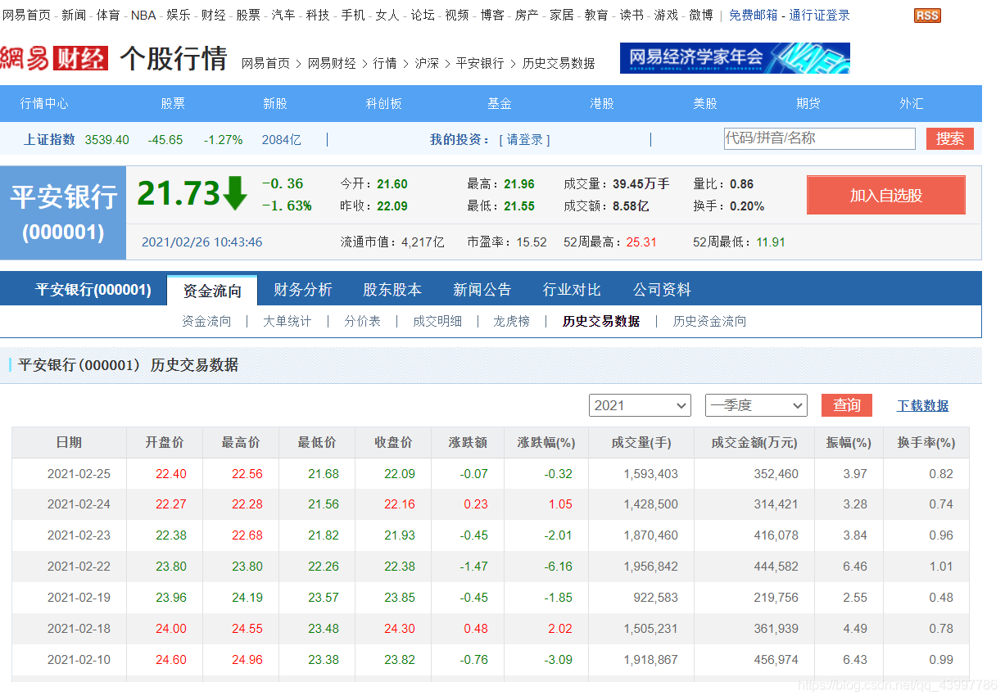Open the 历史资金流向 sub link
Screen dimensions: 1005x700
pyautogui.click(x=709, y=321)
